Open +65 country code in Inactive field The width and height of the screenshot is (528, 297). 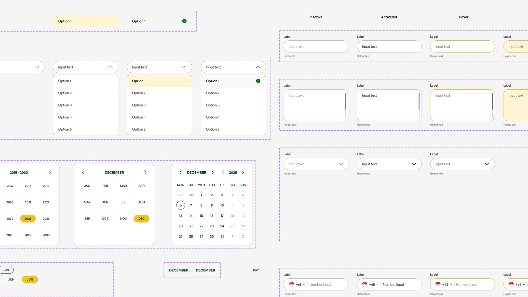pyautogui.click(x=301, y=285)
